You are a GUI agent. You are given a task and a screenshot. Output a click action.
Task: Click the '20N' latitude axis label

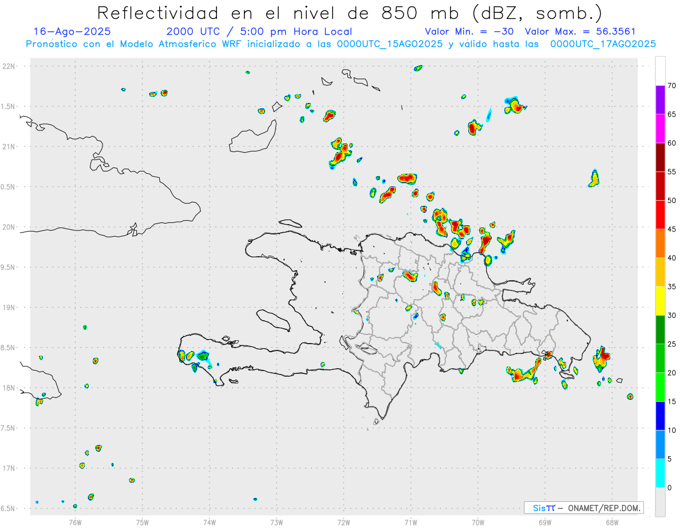tap(9, 227)
